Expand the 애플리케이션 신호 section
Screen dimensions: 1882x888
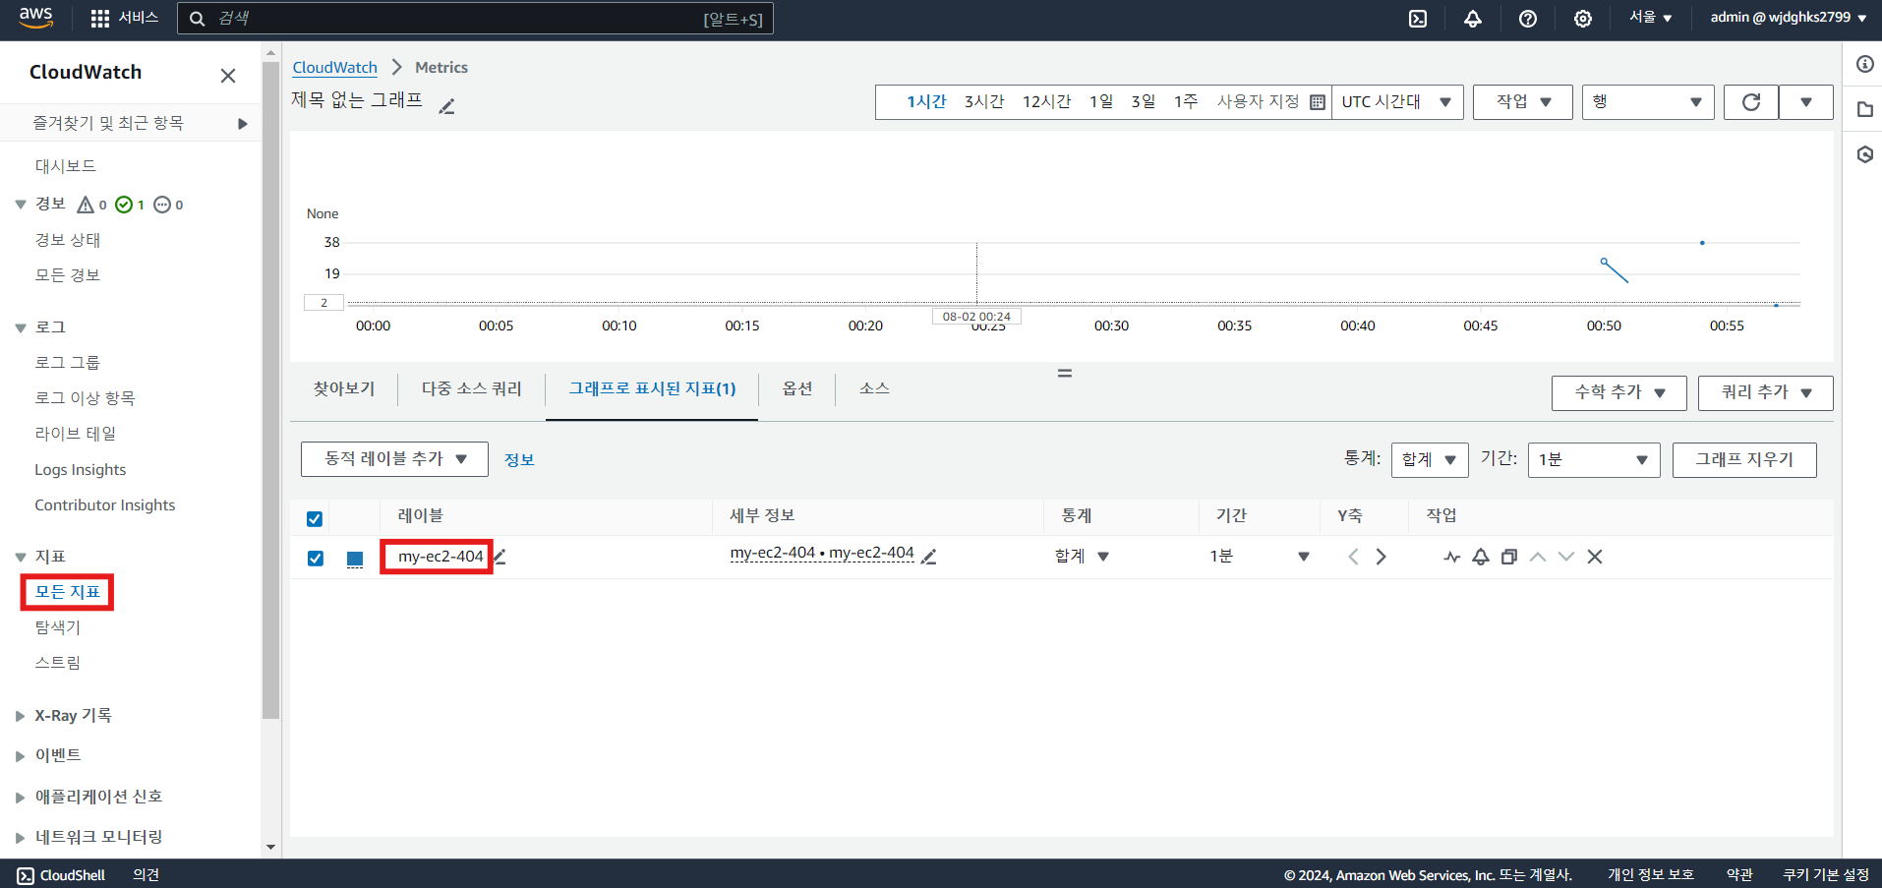click(20, 798)
